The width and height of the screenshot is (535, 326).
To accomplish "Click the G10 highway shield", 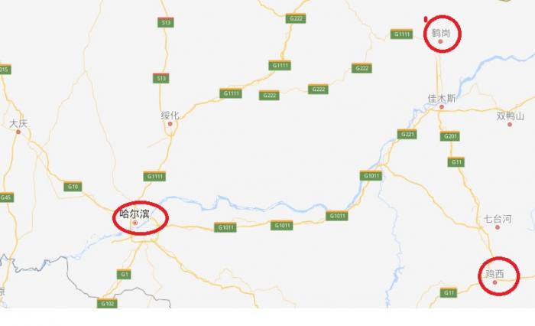I will pyautogui.click(x=73, y=186).
